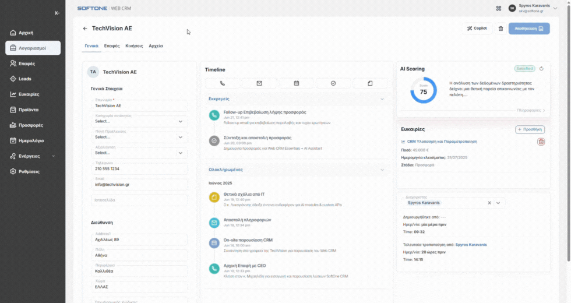The height and width of the screenshot is (303, 571).
Task: Filter the timeline by completed tasks checkmark icon
Action: click(x=333, y=83)
